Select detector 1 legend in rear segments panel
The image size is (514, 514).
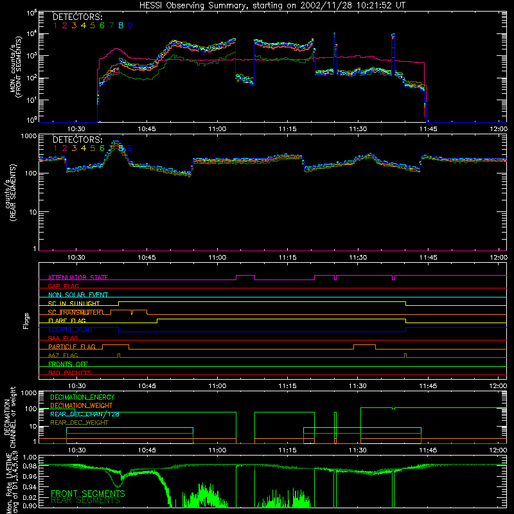[55, 148]
